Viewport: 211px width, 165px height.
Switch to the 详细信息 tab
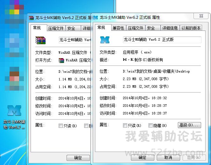[170, 28]
